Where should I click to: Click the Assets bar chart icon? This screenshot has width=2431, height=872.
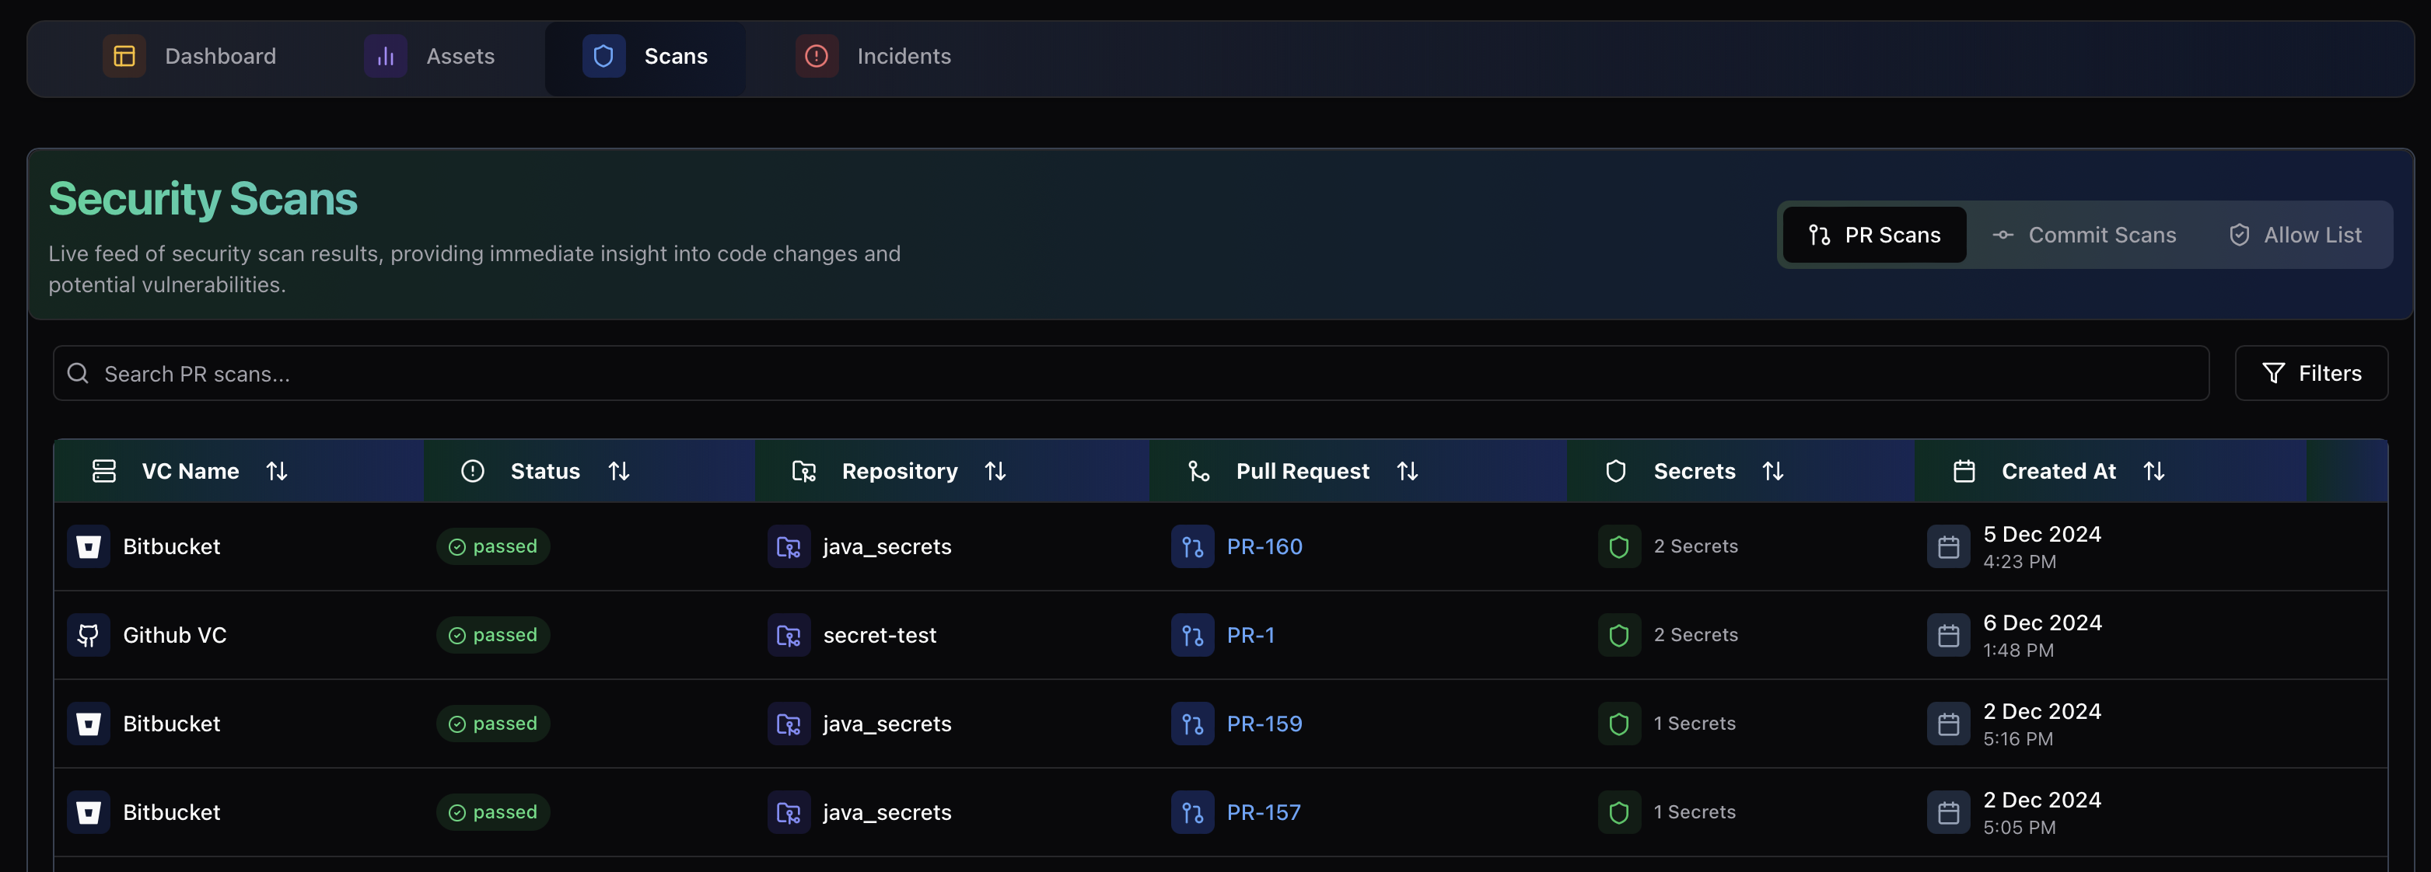tap(385, 57)
